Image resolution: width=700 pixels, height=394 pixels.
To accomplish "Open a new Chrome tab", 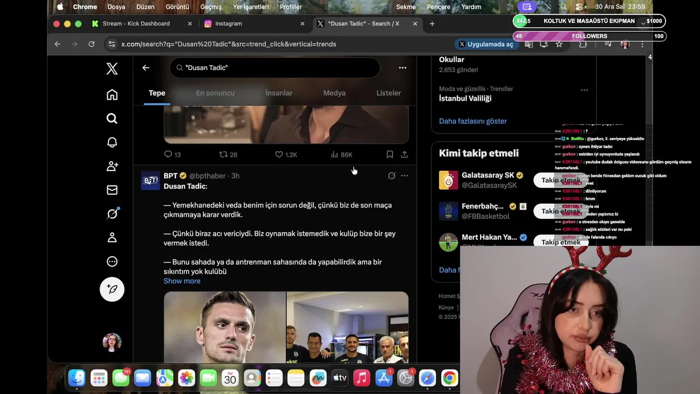I will pyautogui.click(x=432, y=24).
